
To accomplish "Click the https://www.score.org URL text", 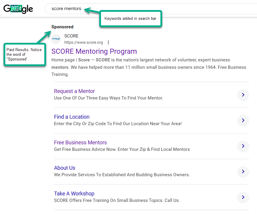I will pyautogui.click(x=84, y=43).
